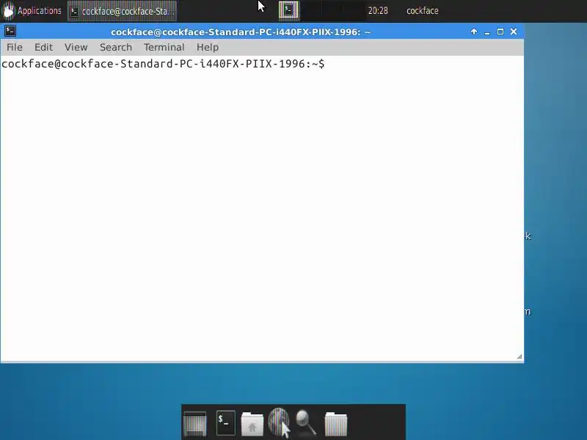
Task: Click the terminal window title bar icon
Action: point(10,32)
